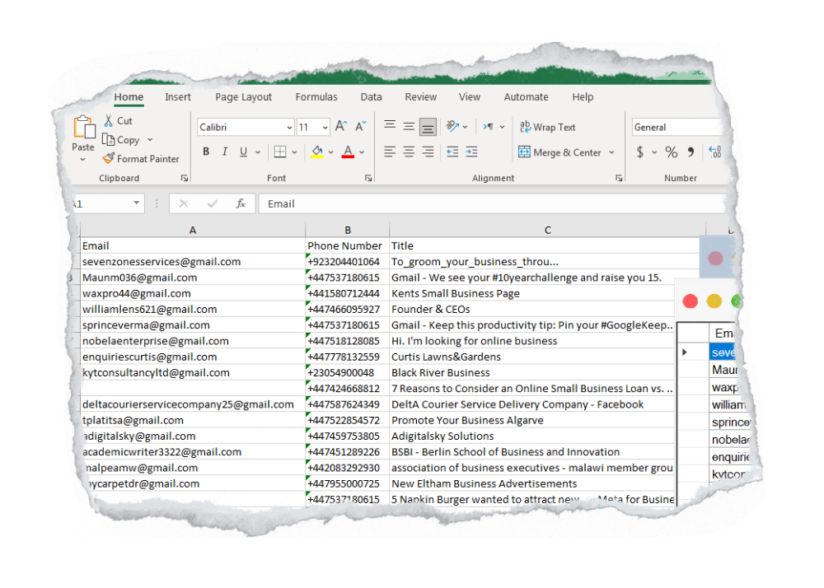
Task: Click the Copy icon
Action: 108,140
